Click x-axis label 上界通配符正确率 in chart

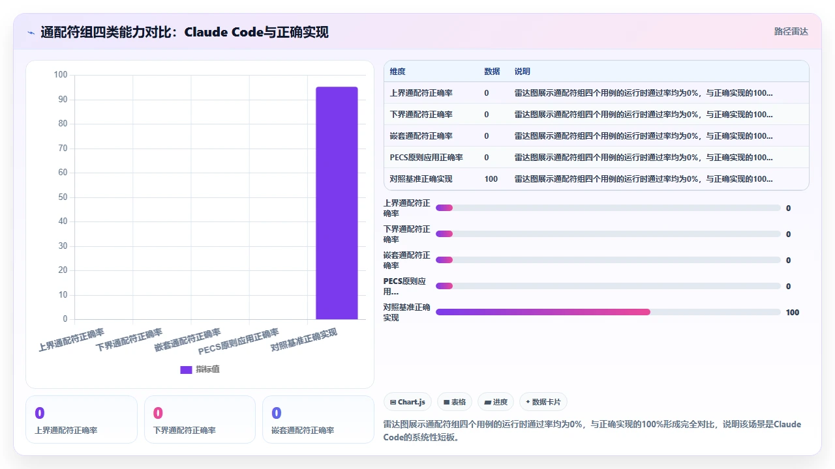(x=71, y=339)
